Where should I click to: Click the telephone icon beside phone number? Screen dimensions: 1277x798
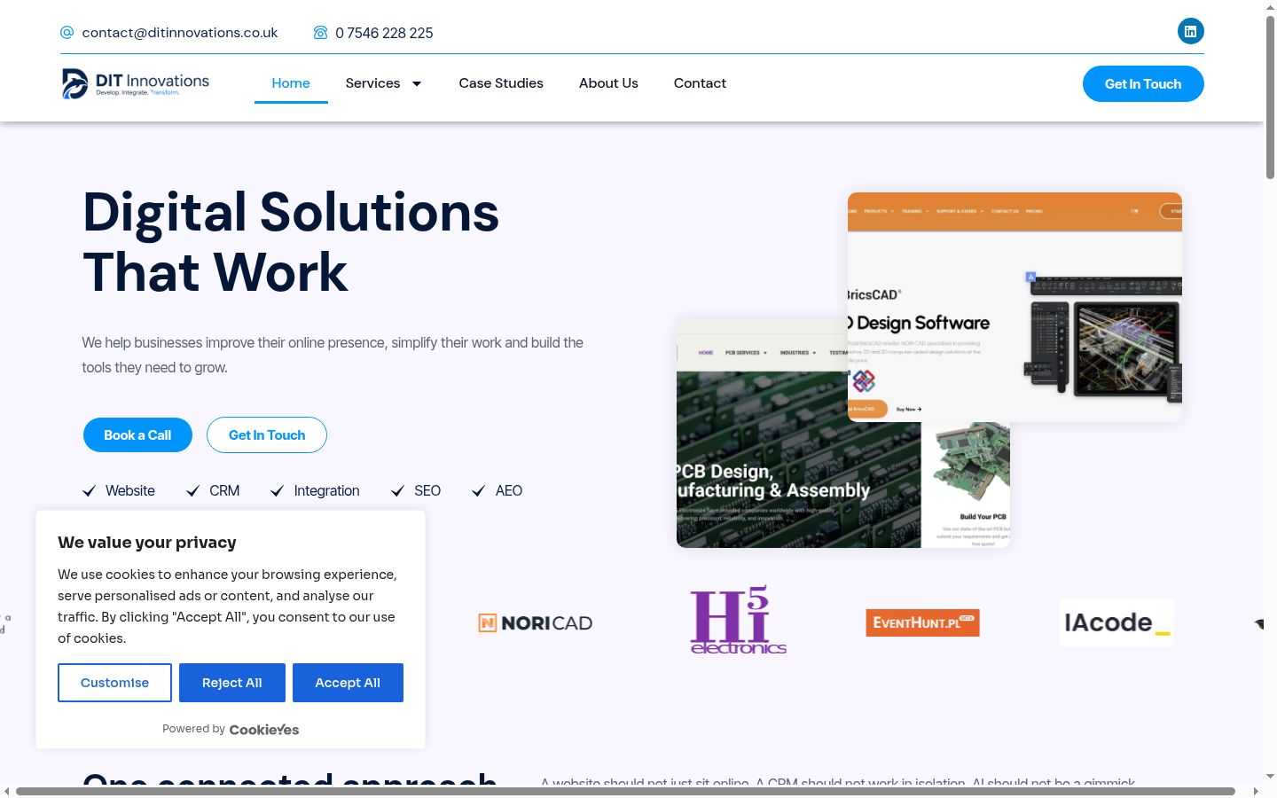point(320,33)
